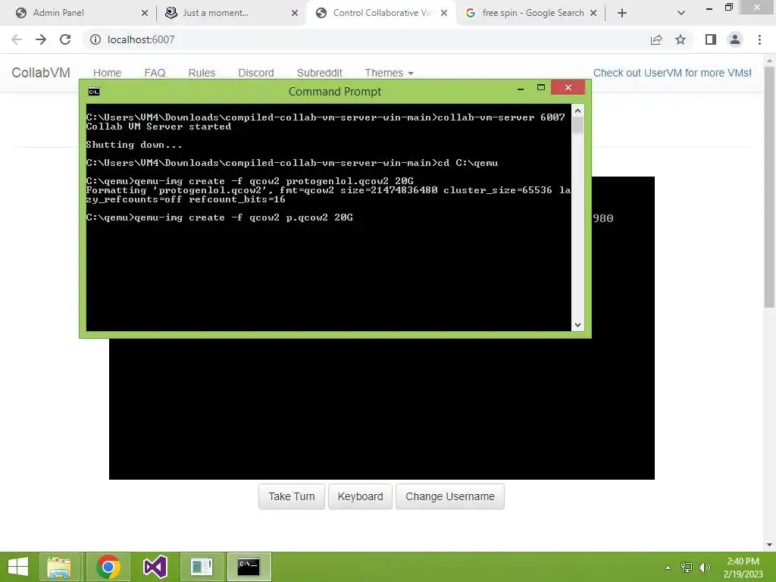Click the Change Username button

450,496
